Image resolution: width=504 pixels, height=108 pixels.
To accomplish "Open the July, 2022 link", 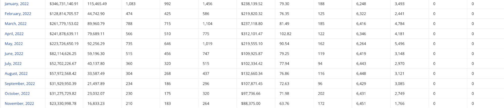I will 13,63.
